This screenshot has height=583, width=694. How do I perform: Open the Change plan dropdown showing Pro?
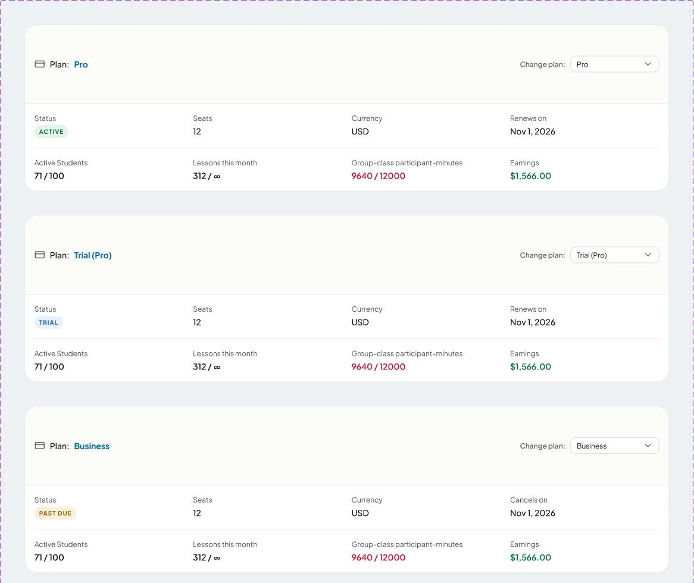point(614,64)
